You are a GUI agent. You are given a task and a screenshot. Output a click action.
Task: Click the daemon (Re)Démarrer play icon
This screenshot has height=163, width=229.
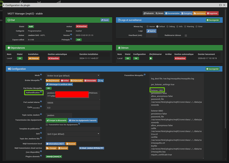tap(151, 58)
